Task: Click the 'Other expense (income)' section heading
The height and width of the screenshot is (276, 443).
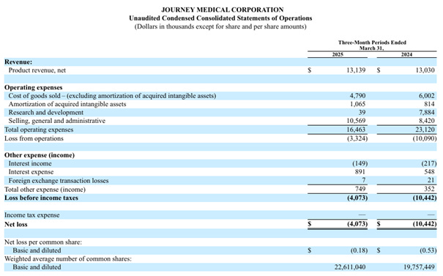Action: click(40, 155)
